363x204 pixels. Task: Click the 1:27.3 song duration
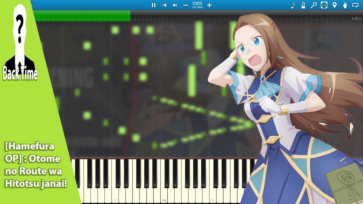(356, 19)
